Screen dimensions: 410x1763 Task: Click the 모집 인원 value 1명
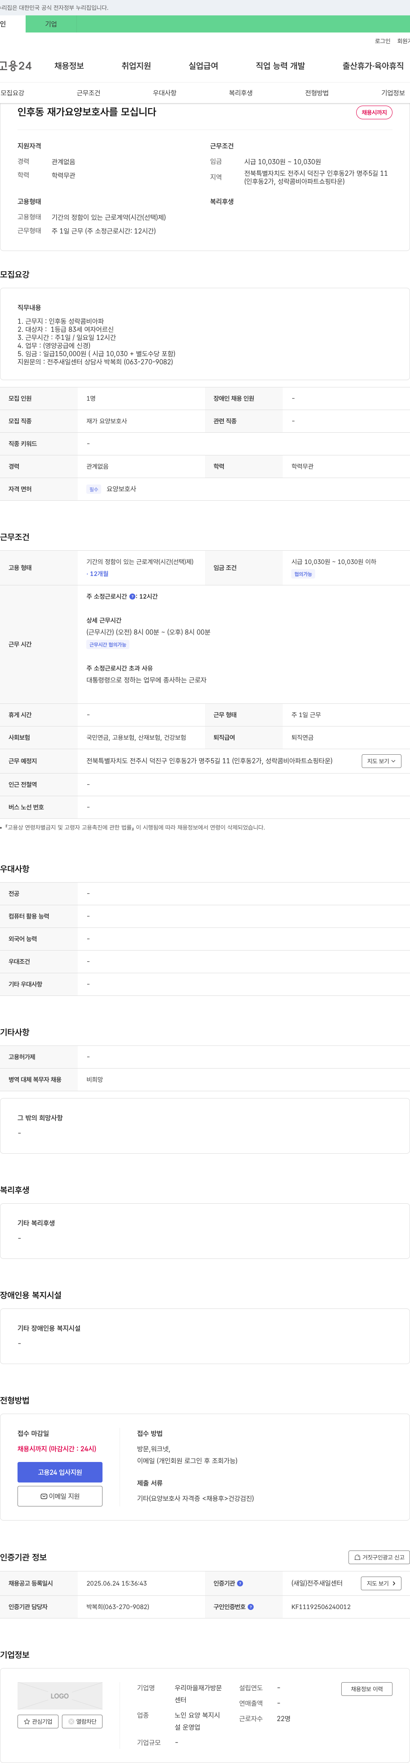click(x=91, y=399)
